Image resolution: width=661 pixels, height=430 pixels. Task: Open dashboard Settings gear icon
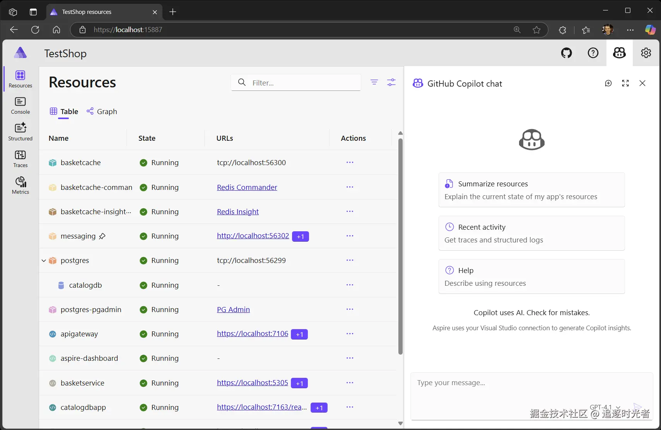click(x=646, y=53)
